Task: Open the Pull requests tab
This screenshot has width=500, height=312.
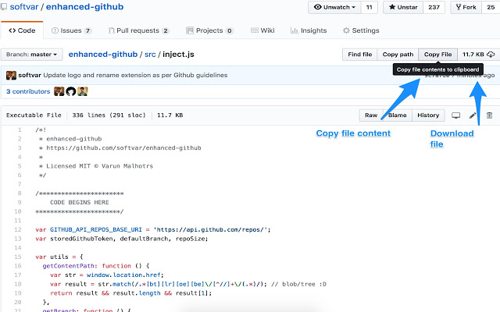Action: pyautogui.click(x=138, y=30)
